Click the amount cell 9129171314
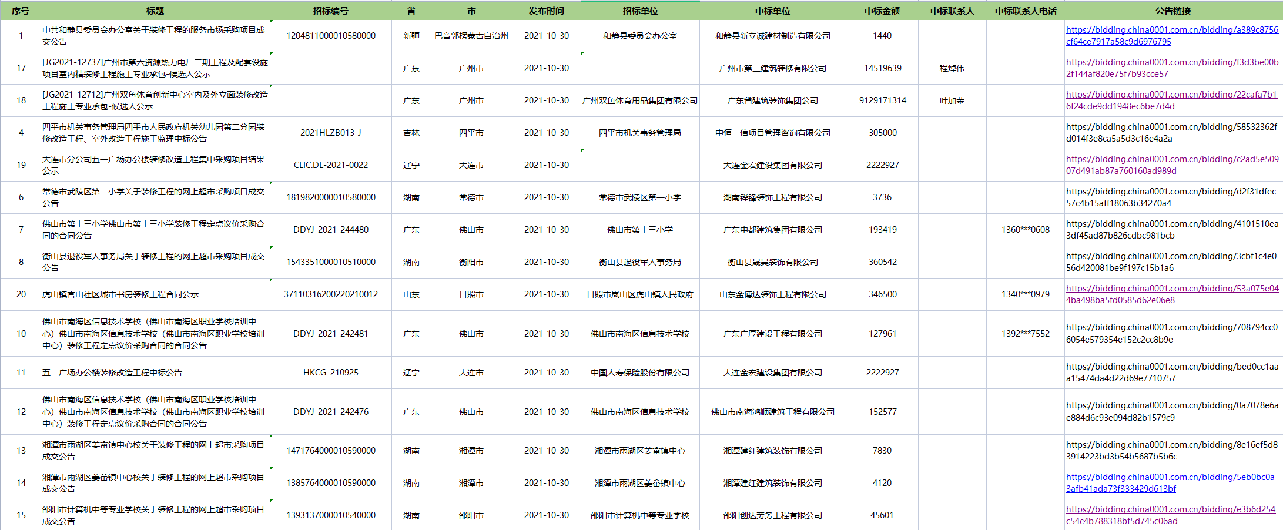1283x530 pixels. point(882,100)
